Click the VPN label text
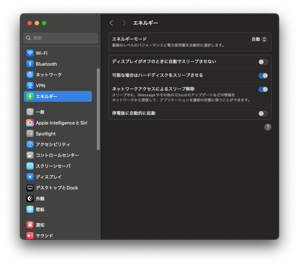The width and height of the screenshot is (299, 266). (40, 86)
